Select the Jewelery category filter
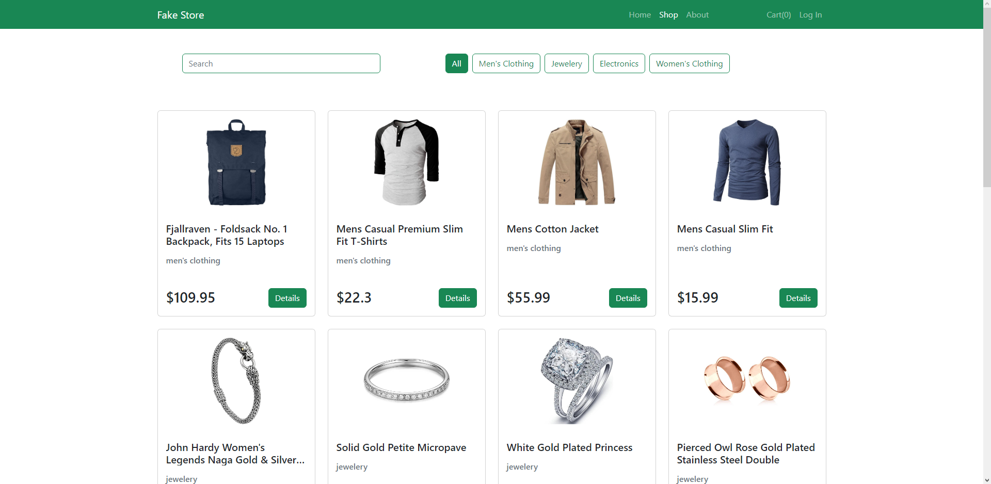Image resolution: width=991 pixels, height=484 pixels. click(566, 63)
